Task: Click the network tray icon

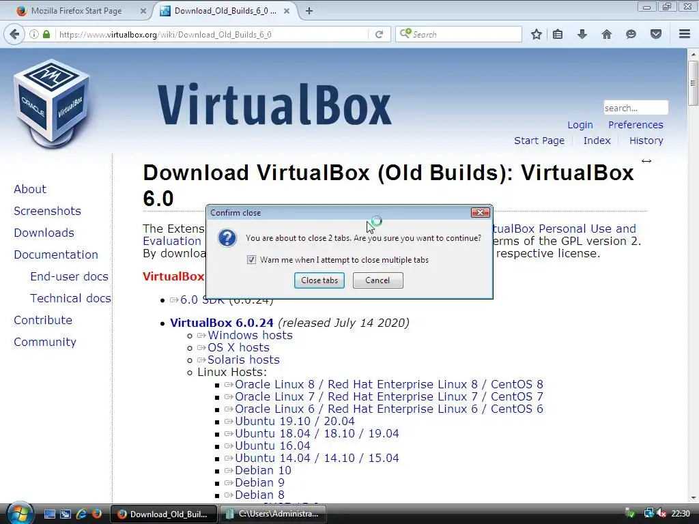Action: [x=648, y=514]
